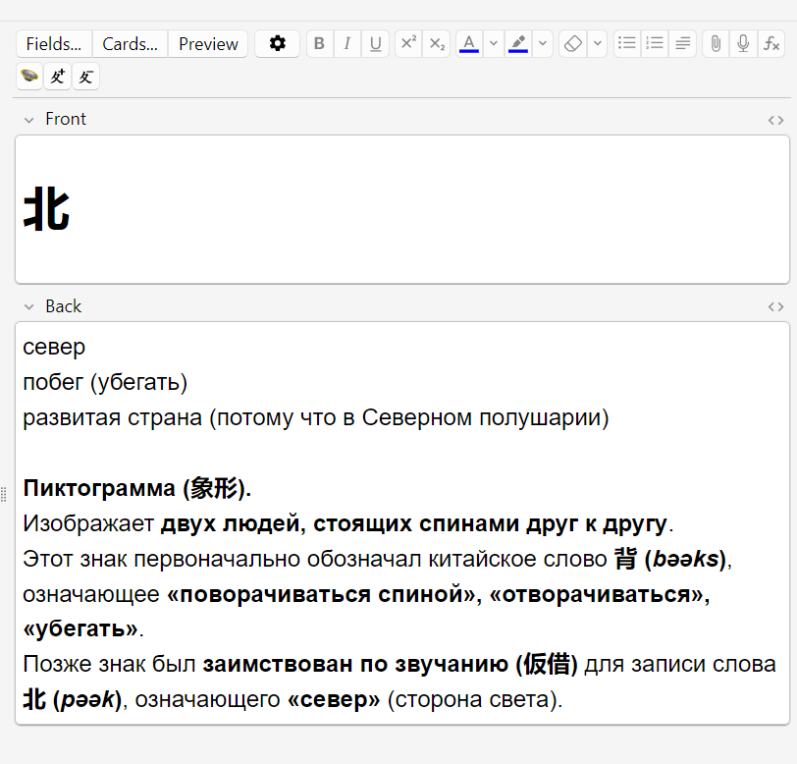Open the Fields... dialog
Image resolution: width=797 pixels, height=764 pixels.
coord(54,44)
